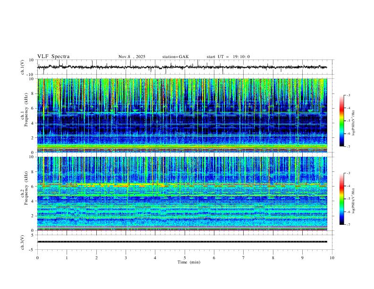Click the ch.2 'log(PSD)(V²/Hz)' colorbar label

click(x=354, y=201)
